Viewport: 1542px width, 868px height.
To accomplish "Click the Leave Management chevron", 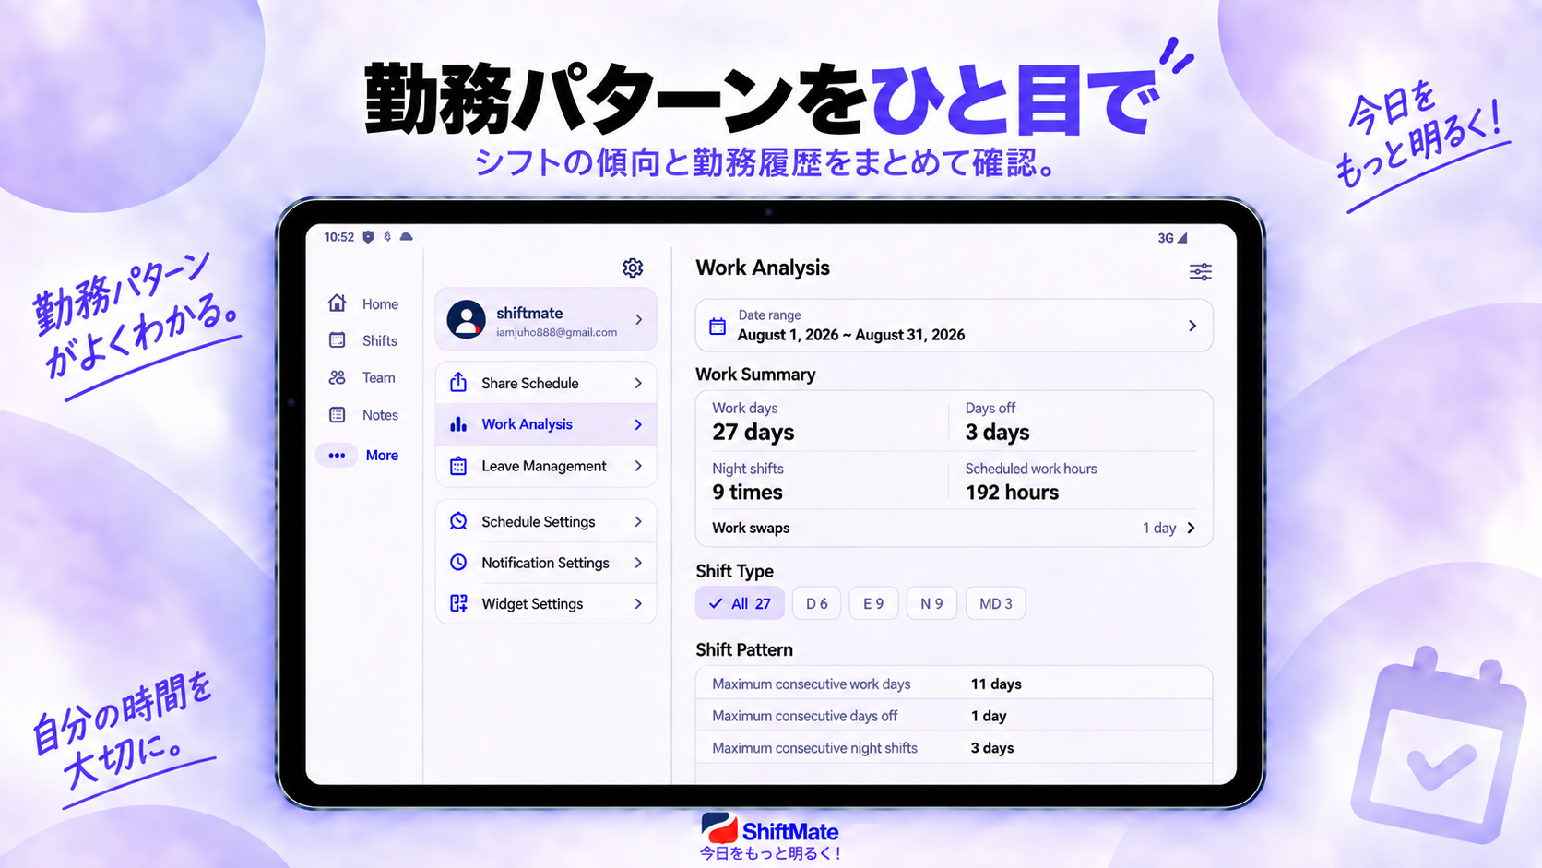I will pyautogui.click(x=638, y=466).
